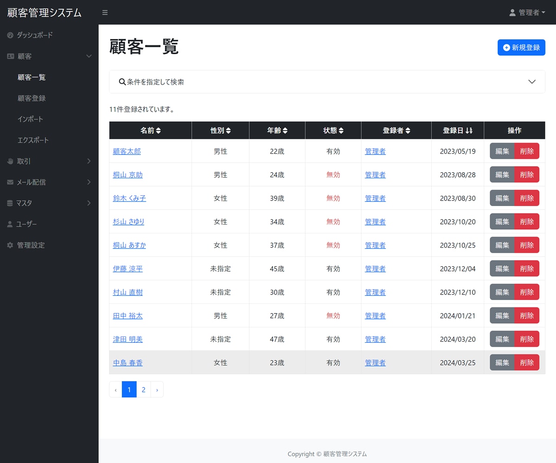
Task: Expand the メール配信 sidebar chevron
Action: tap(89, 182)
